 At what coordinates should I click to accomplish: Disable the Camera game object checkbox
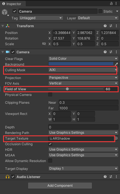[15, 11]
